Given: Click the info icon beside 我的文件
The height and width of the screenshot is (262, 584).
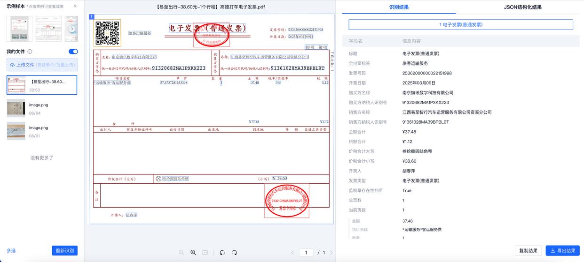Looking at the screenshot, I should coord(30,52).
